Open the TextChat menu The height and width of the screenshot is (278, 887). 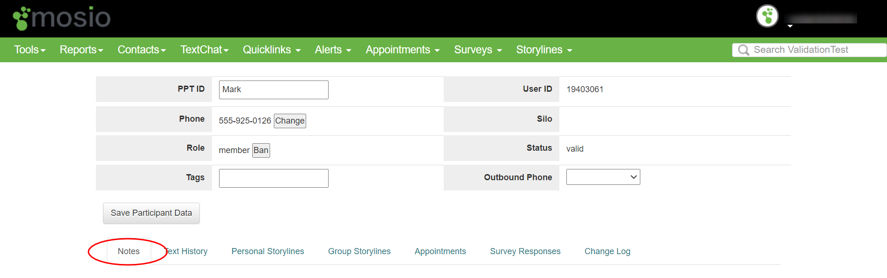coord(204,50)
